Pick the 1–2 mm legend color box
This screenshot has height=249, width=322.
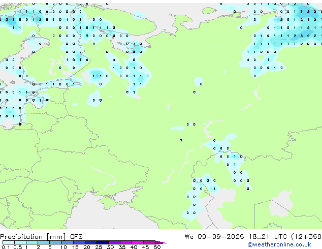32,242
